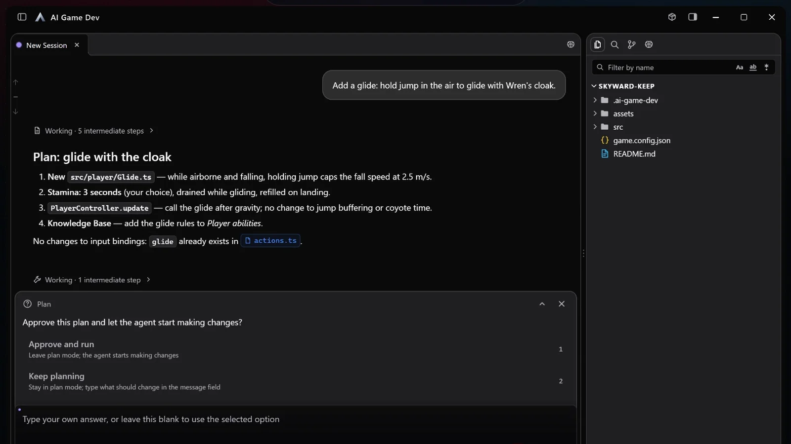Open the source control branch icon
The height and width of the screenshot is (444, 791).
coord(631,44)
